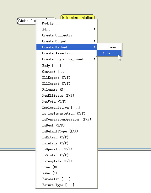The height and width of the screenshot is (193, 151).
Task: Select Create Collector from the context menu
Action: coord(67,35)
